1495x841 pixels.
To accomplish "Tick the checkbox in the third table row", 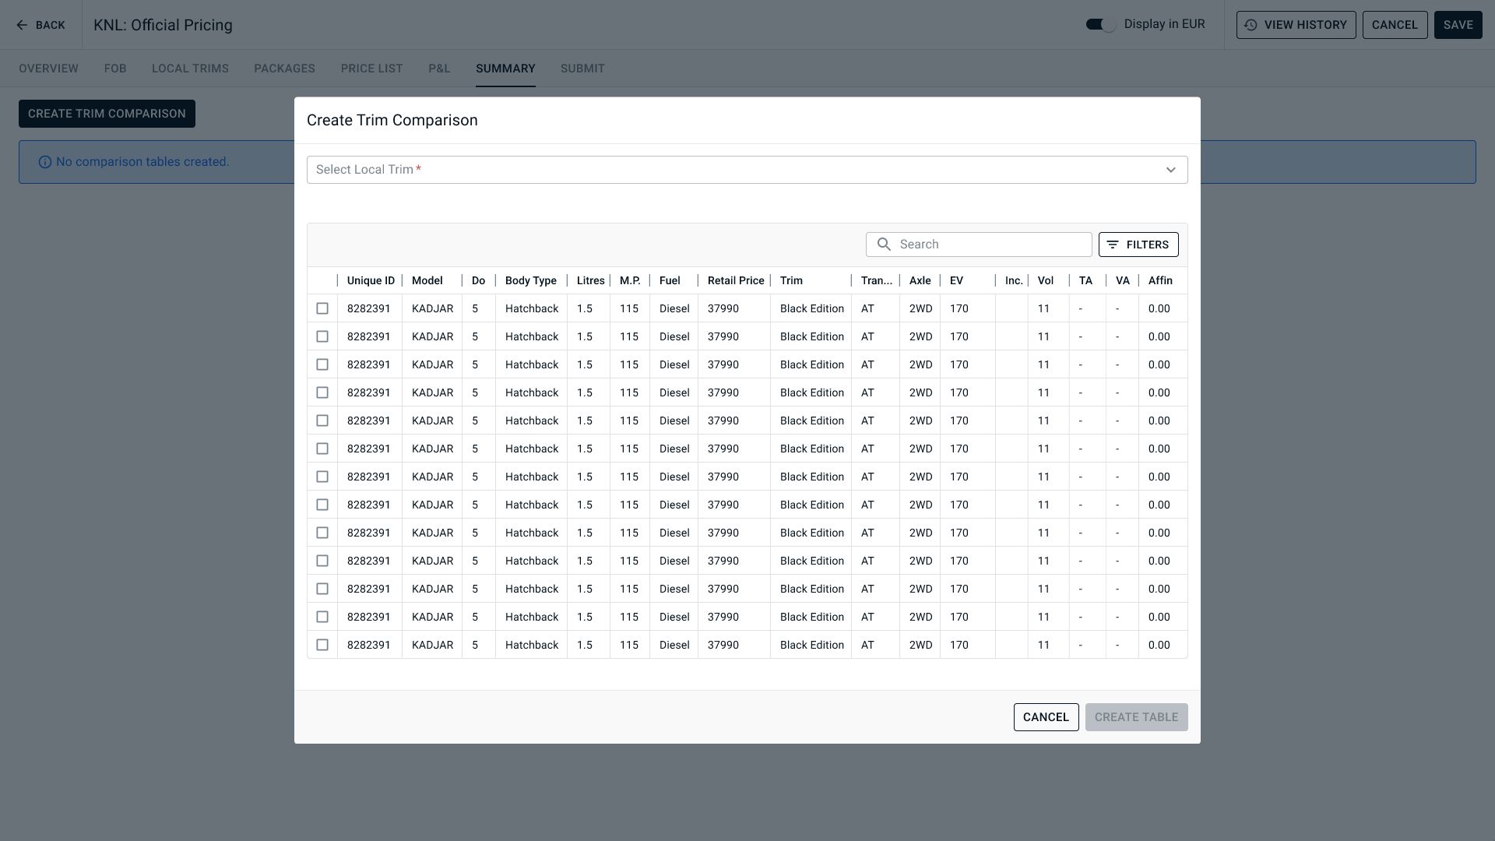I will tap(322, 364).
